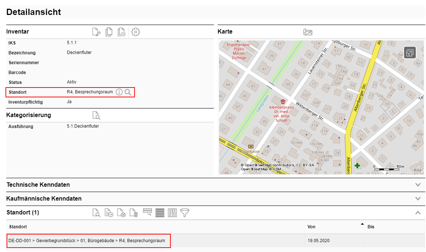Viewport: 426px width, 252px height.
Task: Open the gear settings icon beside Inventar
Action: point(136,32)
